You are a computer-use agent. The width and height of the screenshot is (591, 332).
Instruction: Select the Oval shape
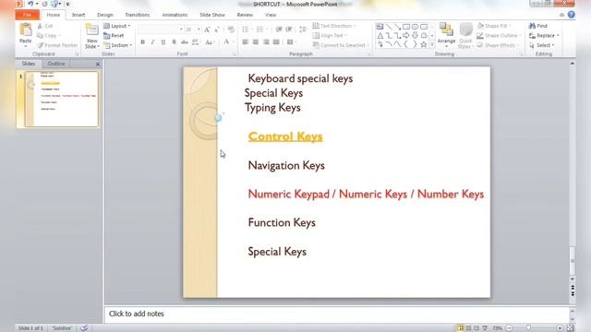pyautogui.click(x=415, y=27)
